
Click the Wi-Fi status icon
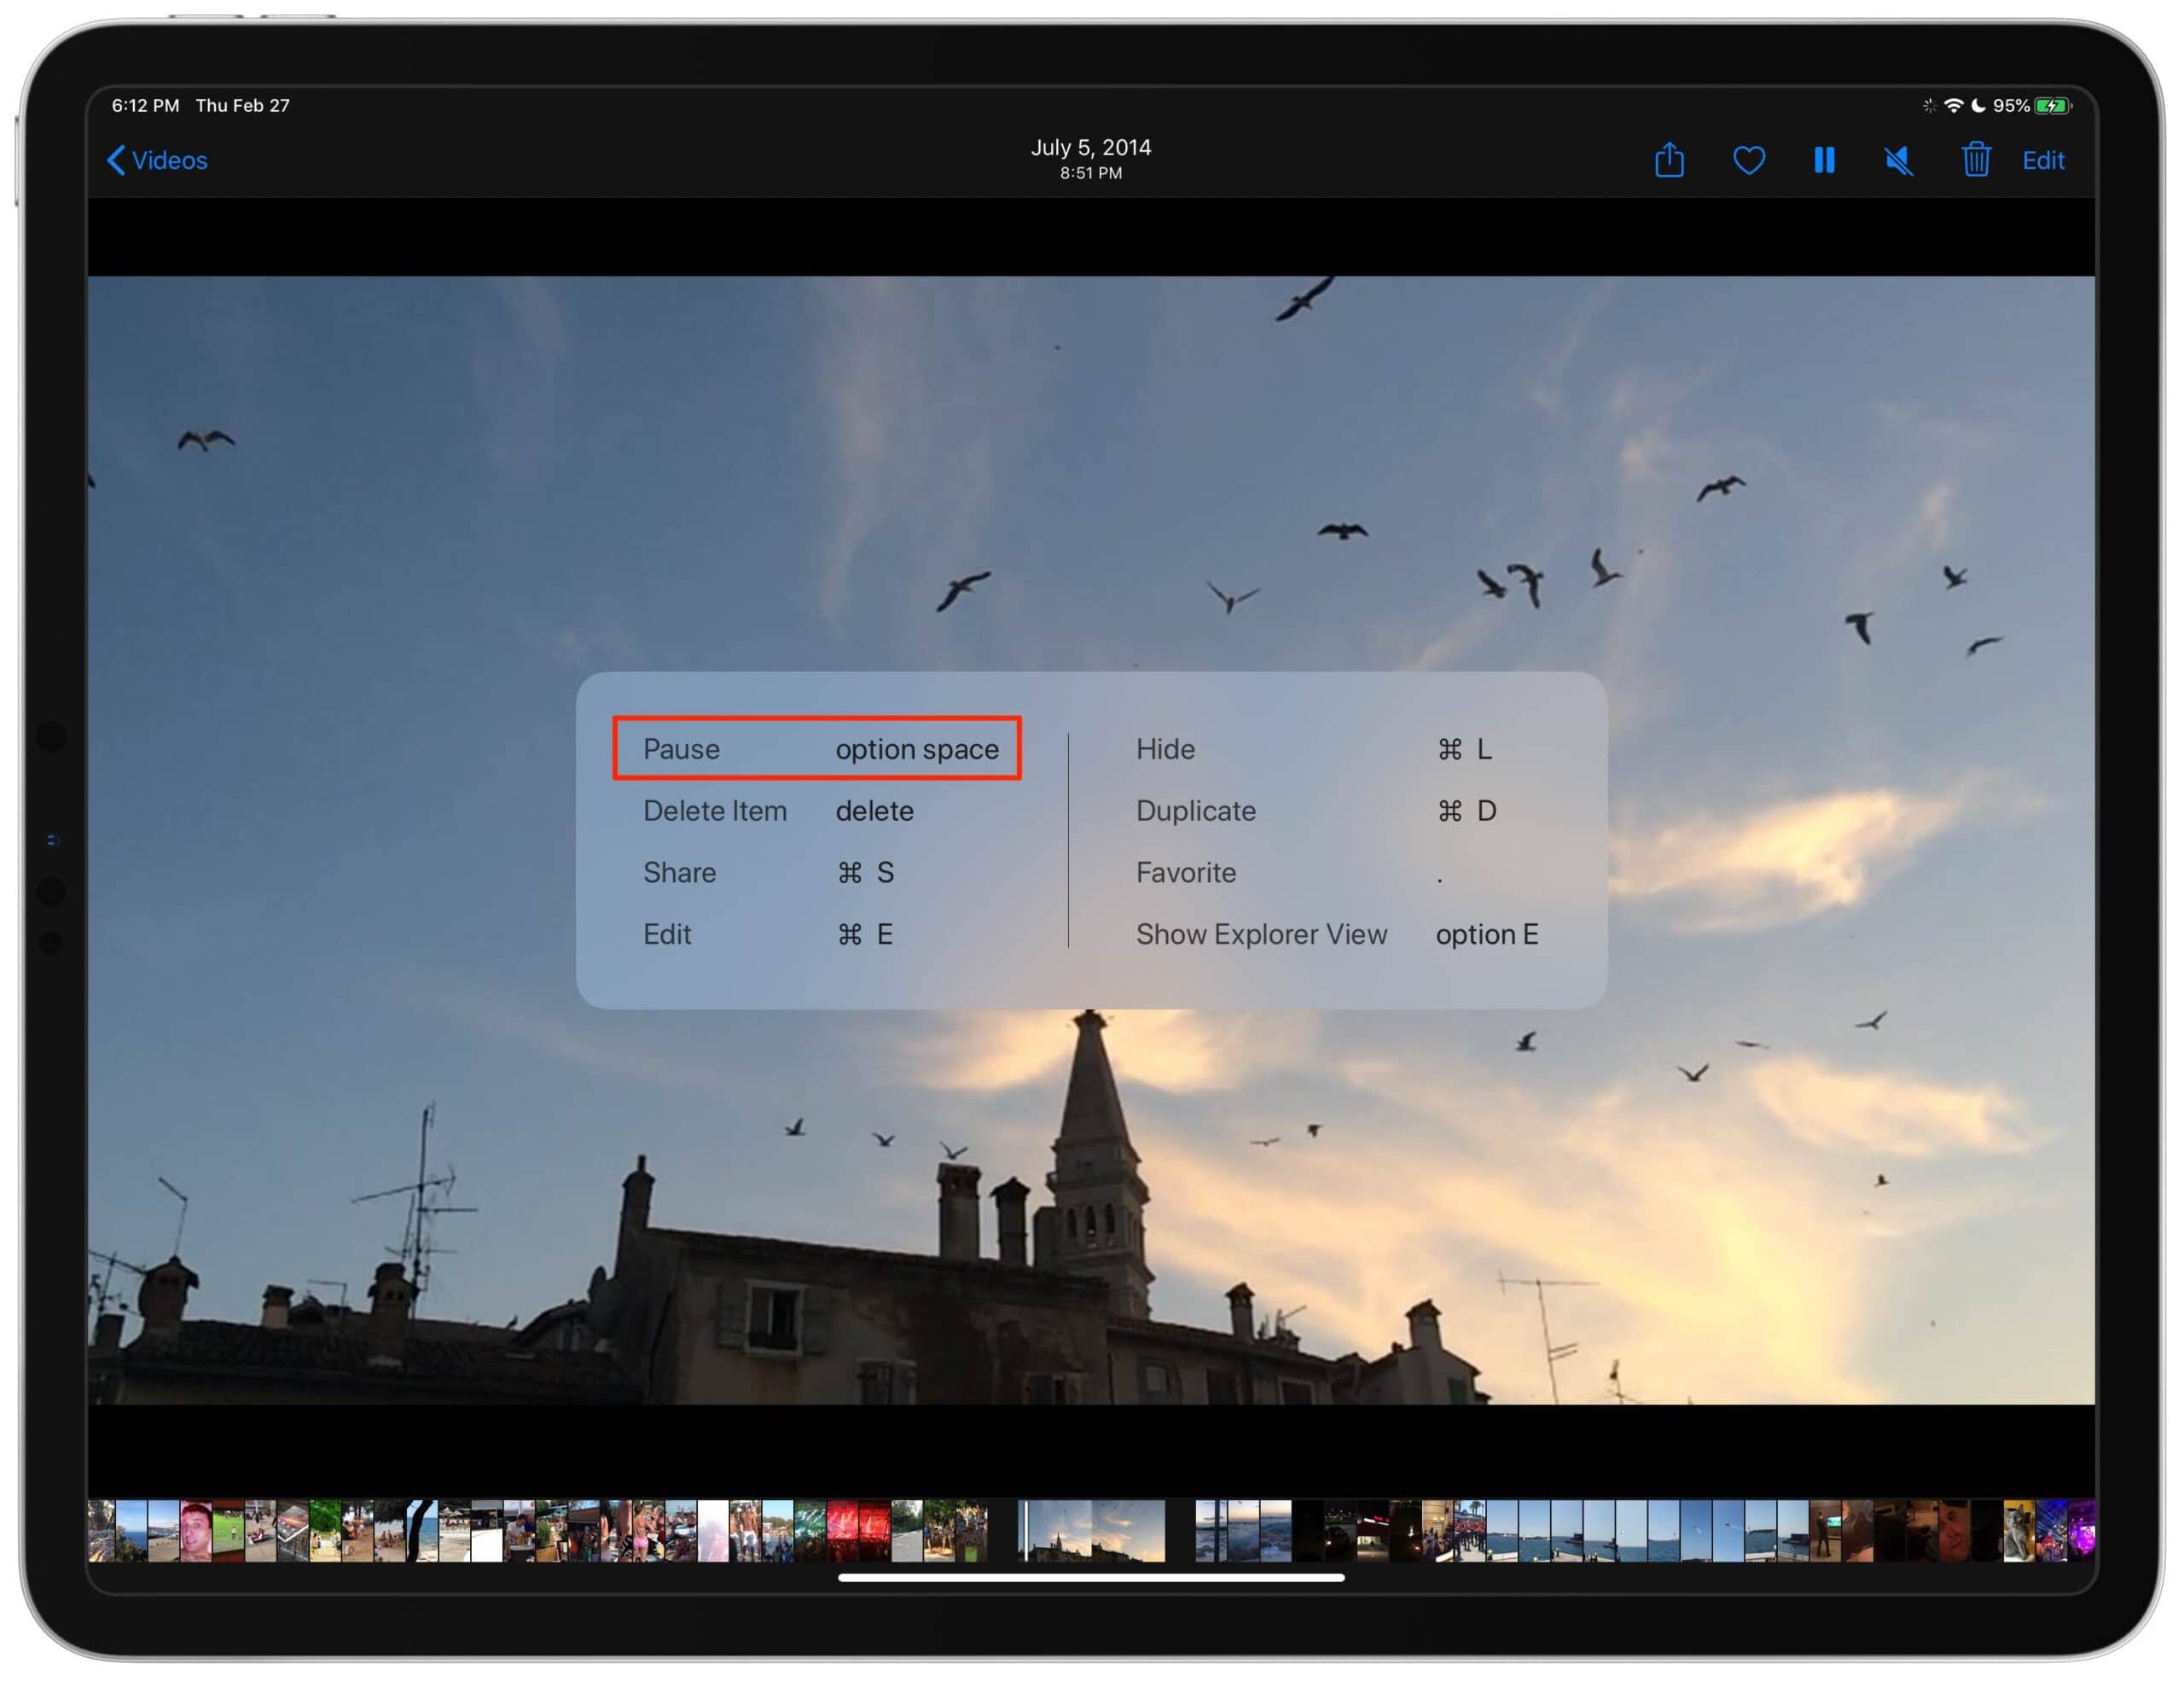coord(1953,105)
